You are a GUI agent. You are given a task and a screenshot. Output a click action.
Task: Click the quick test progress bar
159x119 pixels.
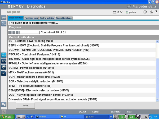(24, 32)
